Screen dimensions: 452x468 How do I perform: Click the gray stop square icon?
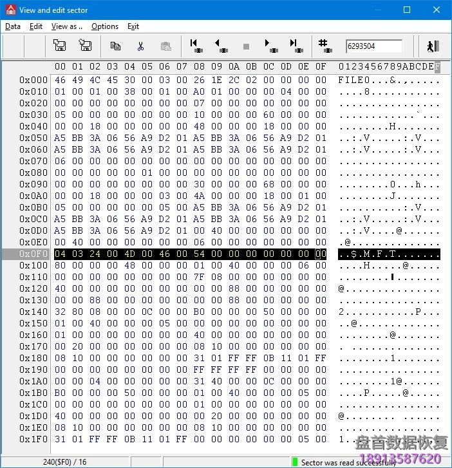[247, 46]
